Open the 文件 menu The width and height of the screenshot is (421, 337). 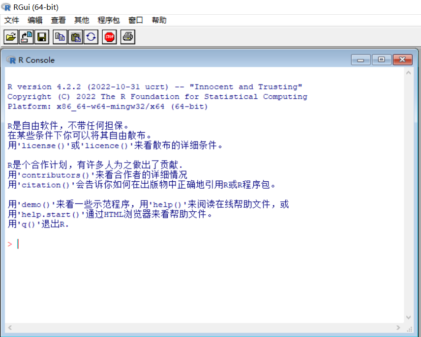coord(12,20)
